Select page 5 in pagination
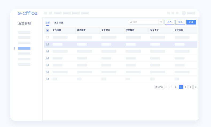Screen dimensions: 211x127 (x=190, y=87)
